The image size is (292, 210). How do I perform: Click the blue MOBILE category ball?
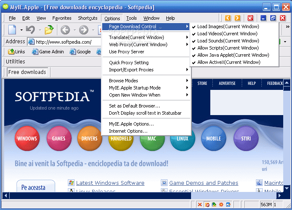pyautogui.click(x=214, y=138)
